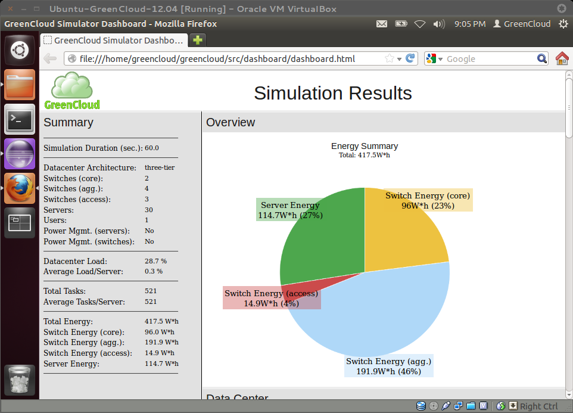
Task: Open the system gear session menu
Action: point(563,24)
